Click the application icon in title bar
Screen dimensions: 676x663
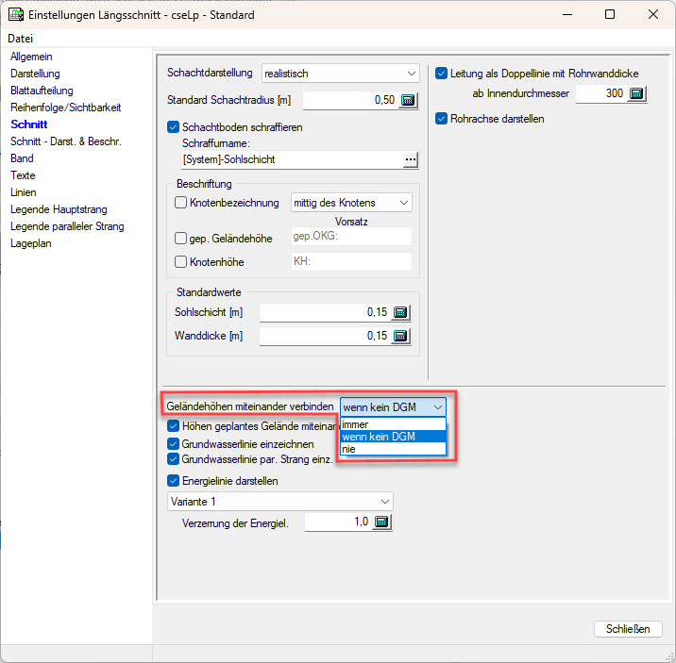point(16,15)
